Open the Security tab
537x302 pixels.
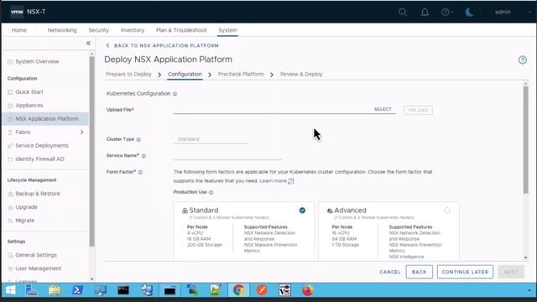[x=99, y=30]
